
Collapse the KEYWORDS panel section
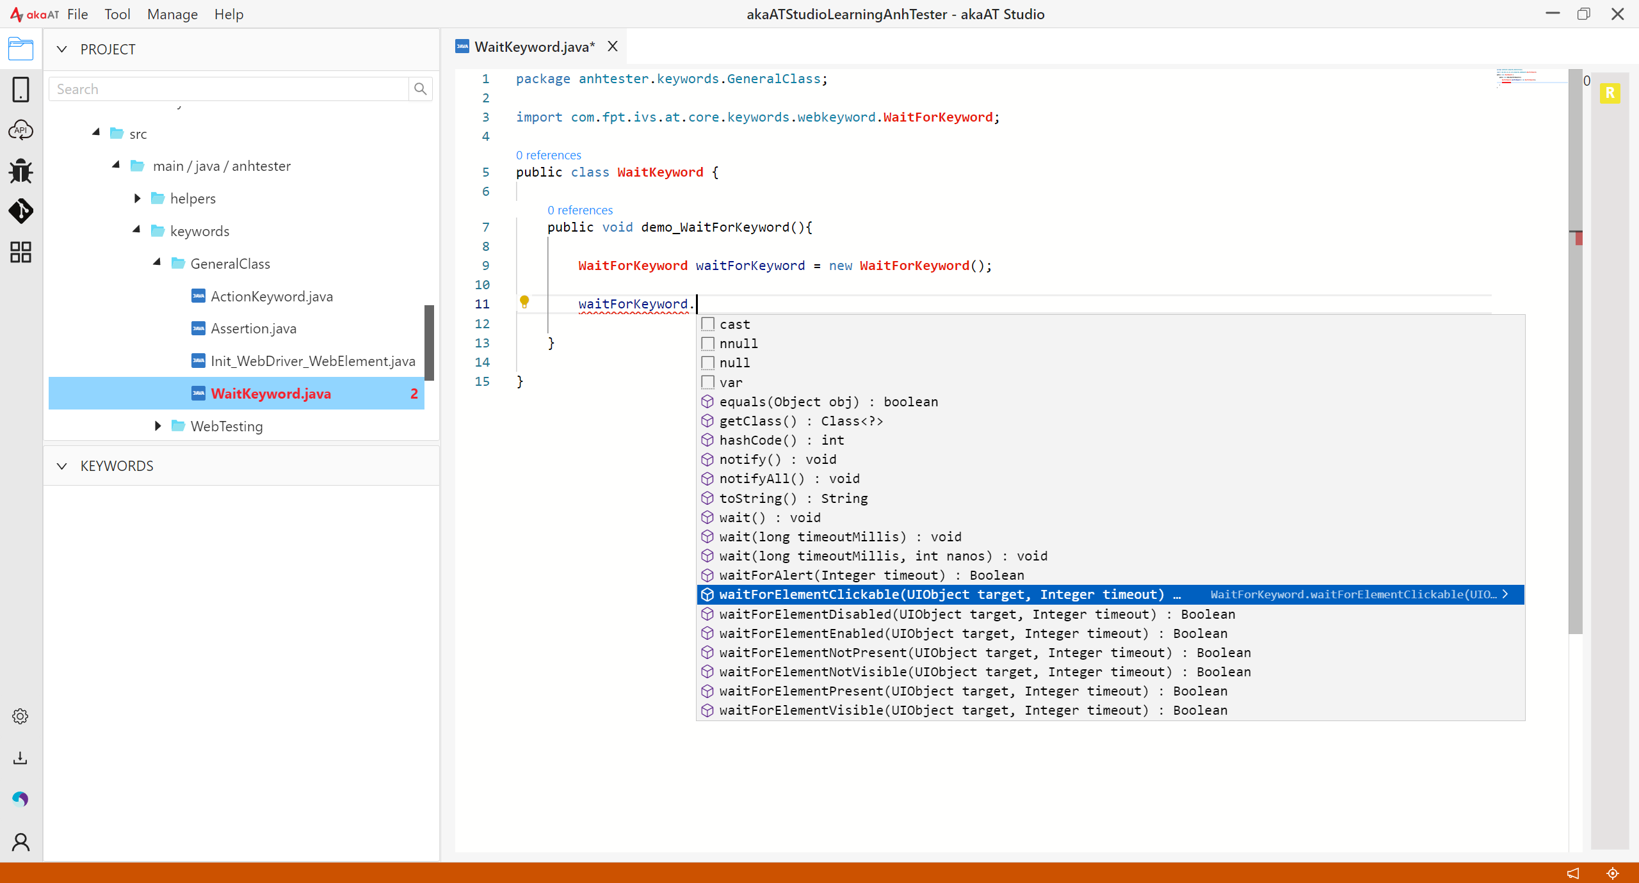click(x=61, y=466)
